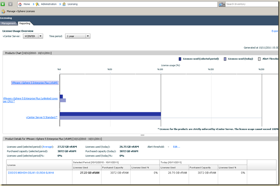Click the Administration tools icon in breadcrumb

click(x=37, y=4)
